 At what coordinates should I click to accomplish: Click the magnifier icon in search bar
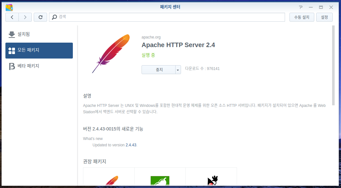(x=54, y=17)
